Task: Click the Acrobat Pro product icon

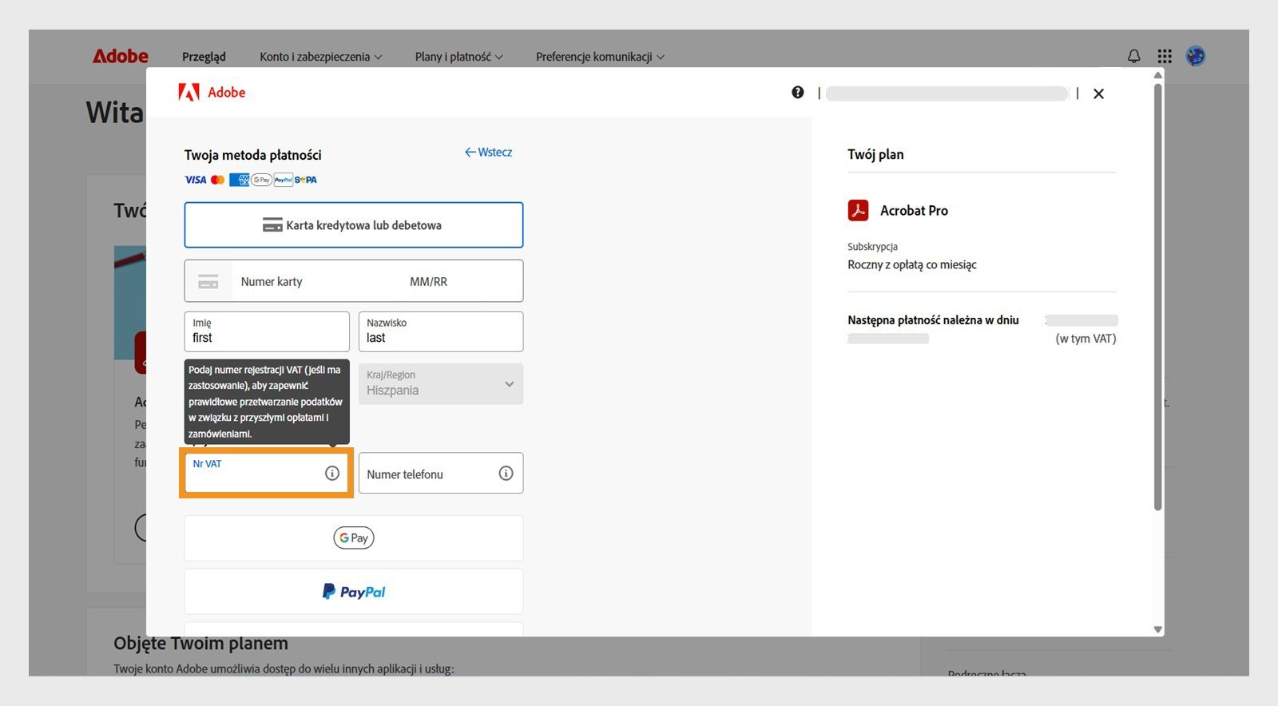Action: click(x=858, y=210)
